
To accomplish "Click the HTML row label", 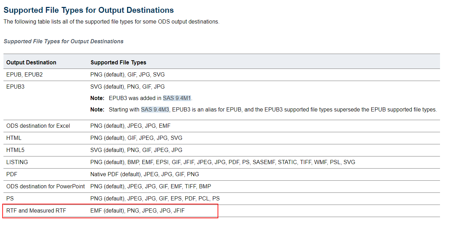I will coord(14,138).
